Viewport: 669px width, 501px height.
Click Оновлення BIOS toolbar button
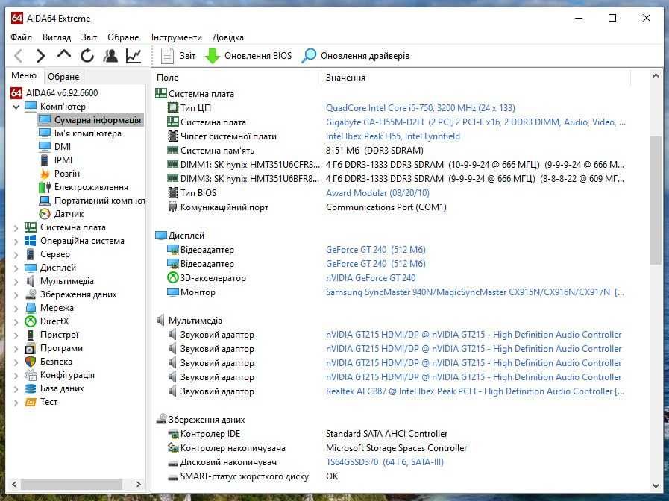coord(248,56)
